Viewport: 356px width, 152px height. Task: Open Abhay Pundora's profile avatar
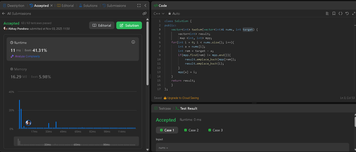(5, 28)
